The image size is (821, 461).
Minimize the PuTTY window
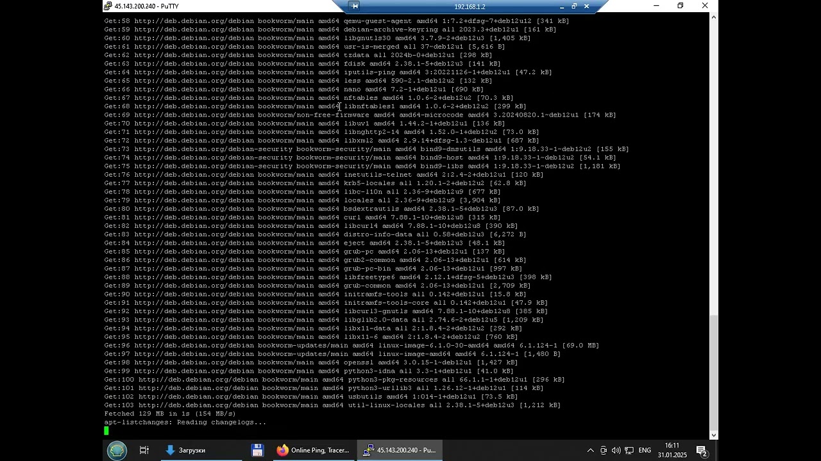coord(656,6)
